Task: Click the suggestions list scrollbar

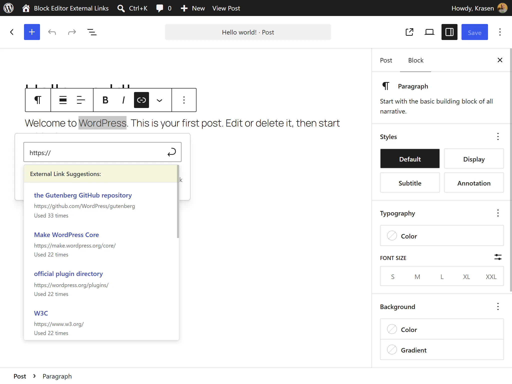Action: pos(178,201)
